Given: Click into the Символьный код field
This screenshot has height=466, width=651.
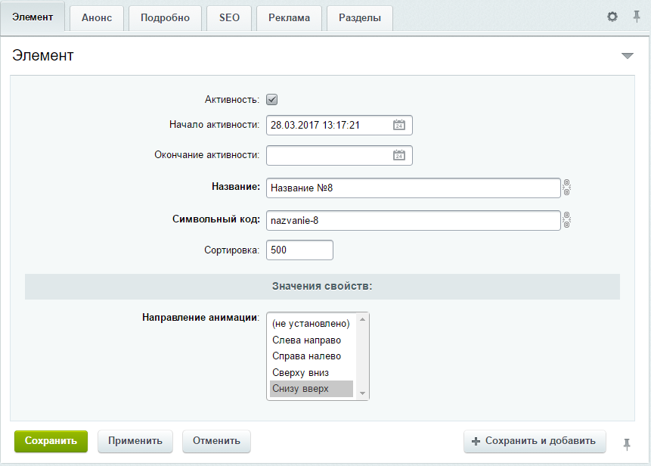Looking at the screenshot, I should [414, 221].
